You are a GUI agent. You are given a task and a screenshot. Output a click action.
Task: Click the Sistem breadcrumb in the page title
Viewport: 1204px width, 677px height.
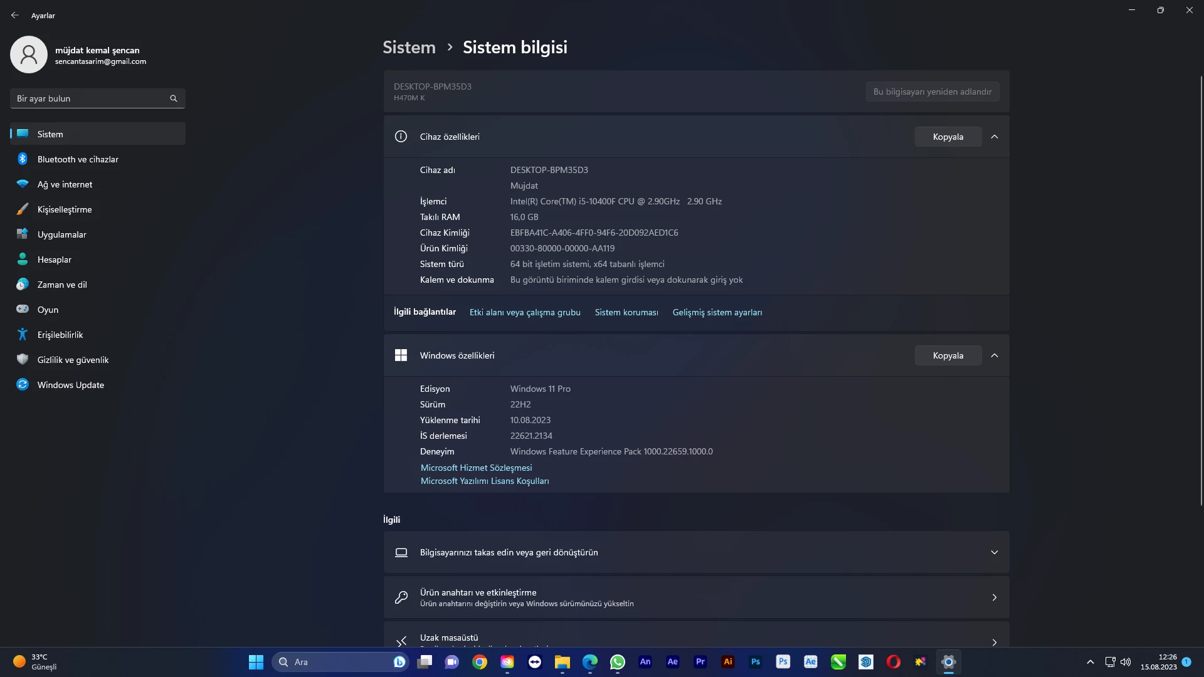pos(409,47)
